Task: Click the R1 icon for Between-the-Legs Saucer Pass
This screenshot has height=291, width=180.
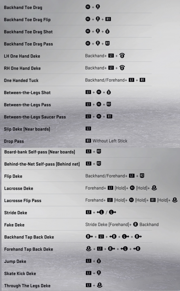Action: 109,117
